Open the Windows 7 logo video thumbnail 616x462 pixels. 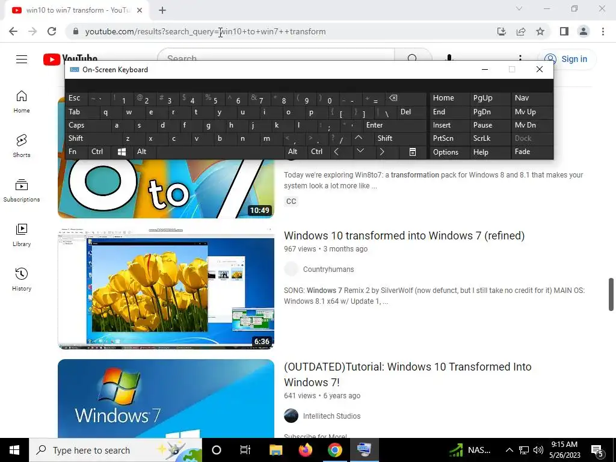pyautogui.click(x=166, y=398)
